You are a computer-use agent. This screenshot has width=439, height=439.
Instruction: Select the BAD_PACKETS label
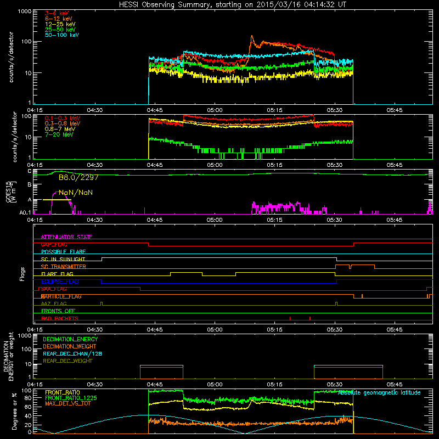click(x=60, y=318)
